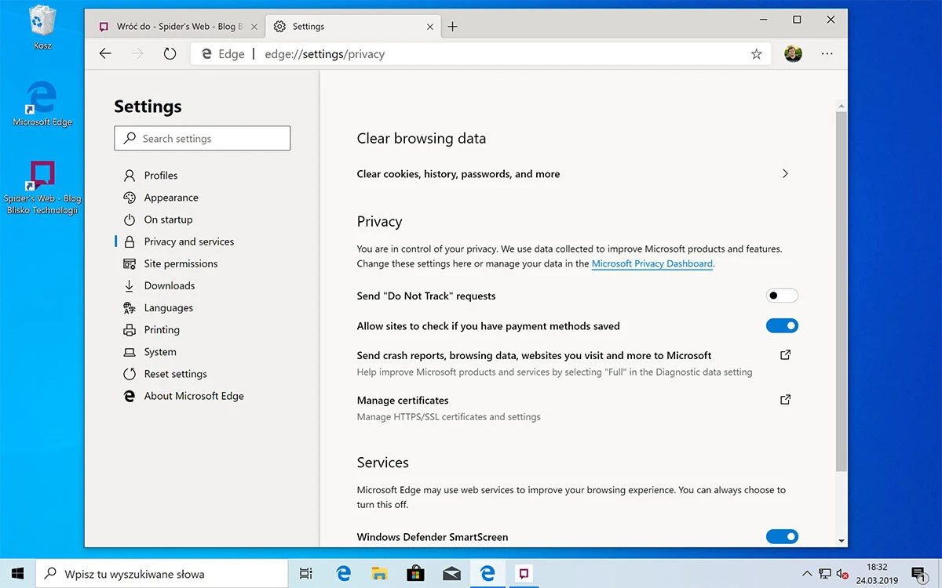The width and height of the screenshot is (942, 588).
Task: Enable the Send "Do Not Track" requests toggle
Action: (782, 296)
